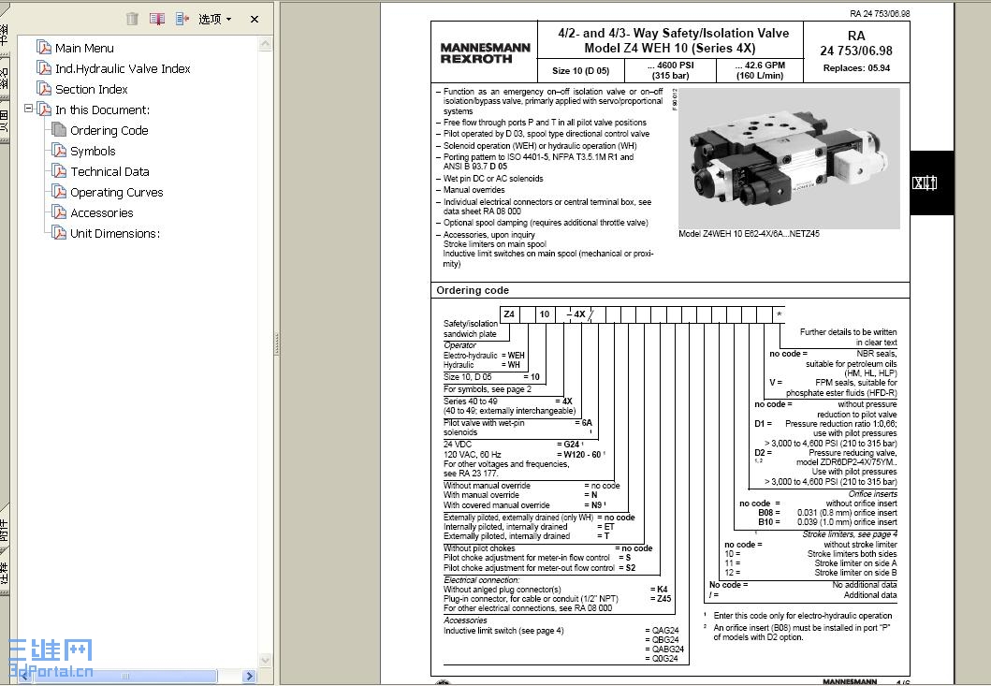Click the expand current bookmark icon
991x686 pixels.
(x=182, y=19)
